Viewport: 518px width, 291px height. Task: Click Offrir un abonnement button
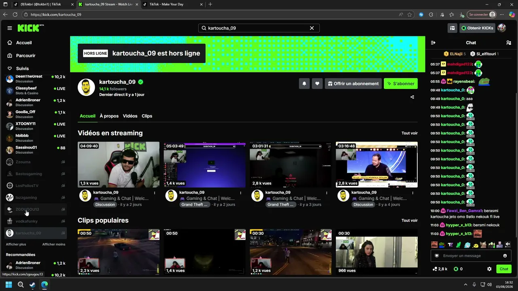[x=353, y=84]
